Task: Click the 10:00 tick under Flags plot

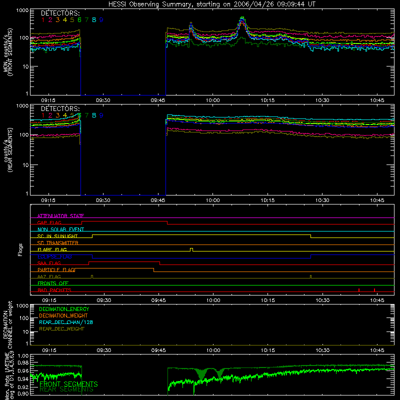Action: coord(213,300)
